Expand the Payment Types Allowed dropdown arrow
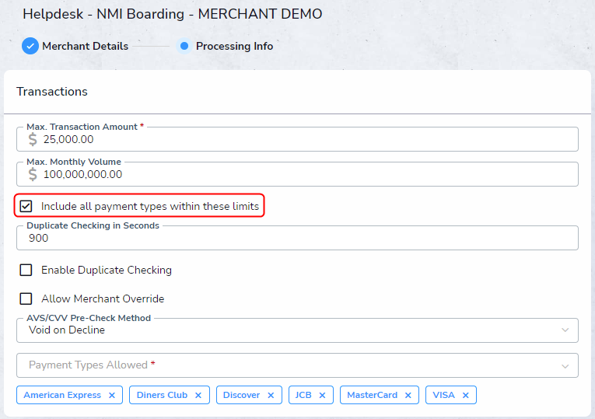The height and width of the screenshot is (419, 595). tap(565, 366)
